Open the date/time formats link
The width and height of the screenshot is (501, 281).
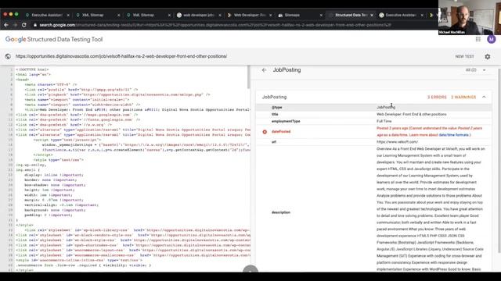tap(454, 135)
